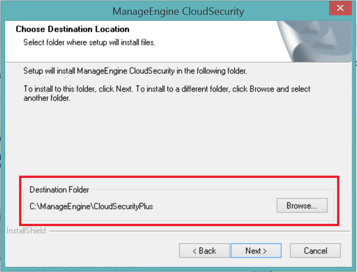
Task: Cancel the installation setup
Action: pyautogui.click(x=315, y=251)
